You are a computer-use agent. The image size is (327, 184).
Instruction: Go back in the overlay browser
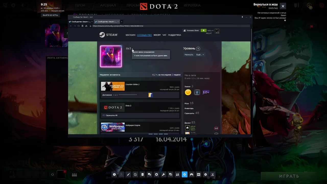[71, 26]
